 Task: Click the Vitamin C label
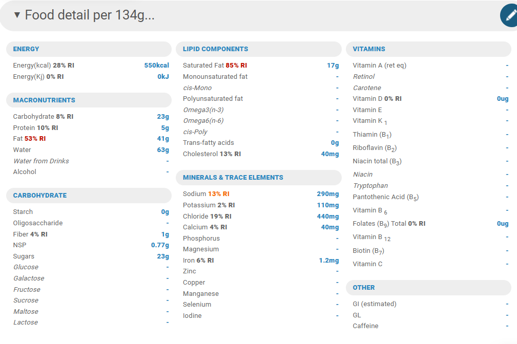tap(367, 264)
